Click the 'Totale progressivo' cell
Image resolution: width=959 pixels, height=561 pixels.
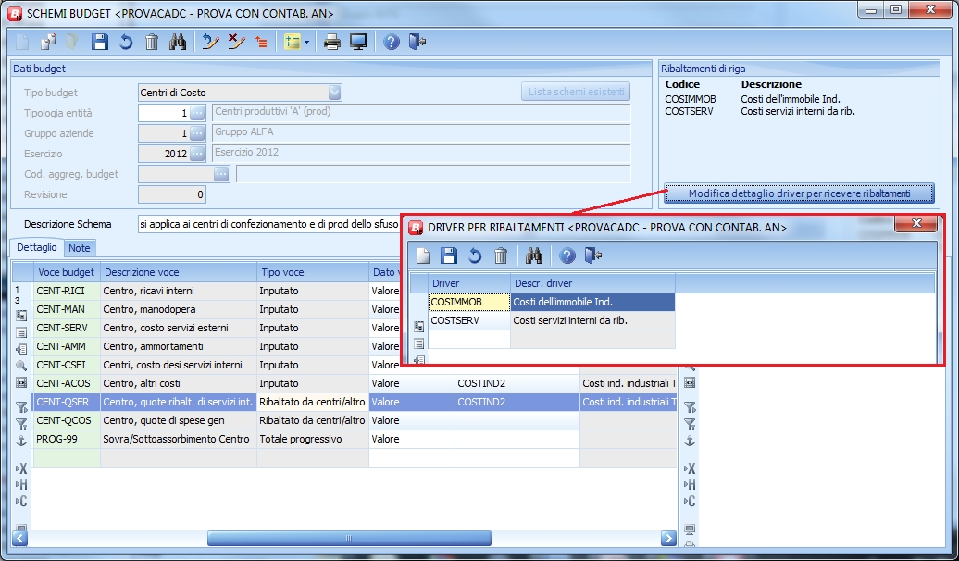pyautogui.click(x=313, y=439)
